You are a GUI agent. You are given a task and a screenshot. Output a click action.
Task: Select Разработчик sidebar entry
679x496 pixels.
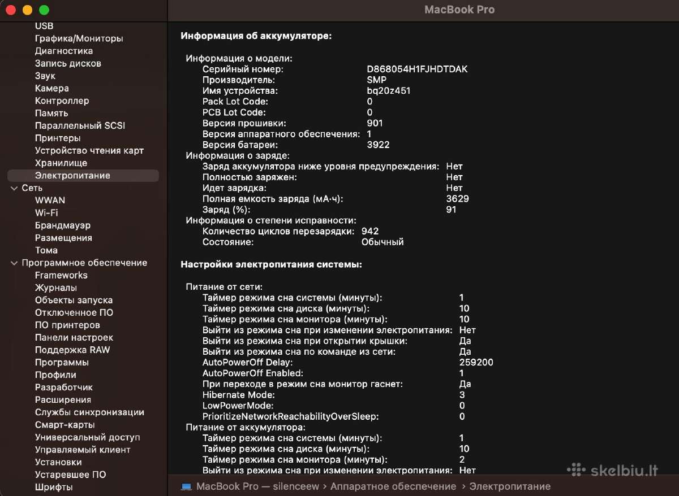click(64, 387)
